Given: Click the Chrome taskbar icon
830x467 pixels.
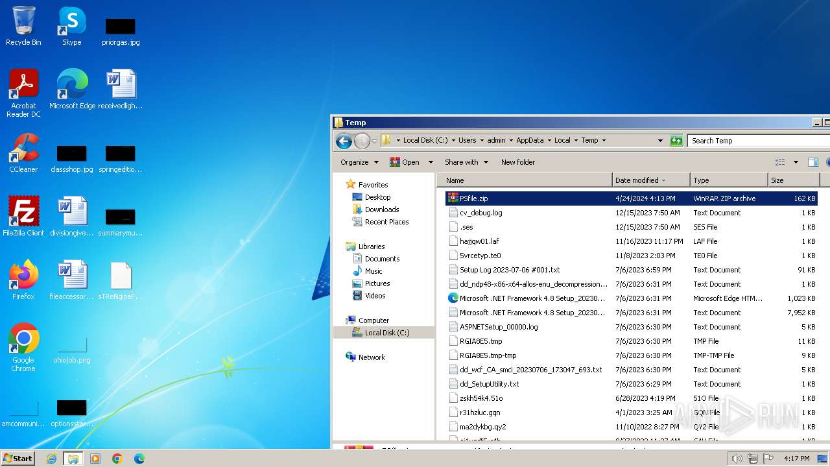Looking at the screenshot, I should [117, 459].
